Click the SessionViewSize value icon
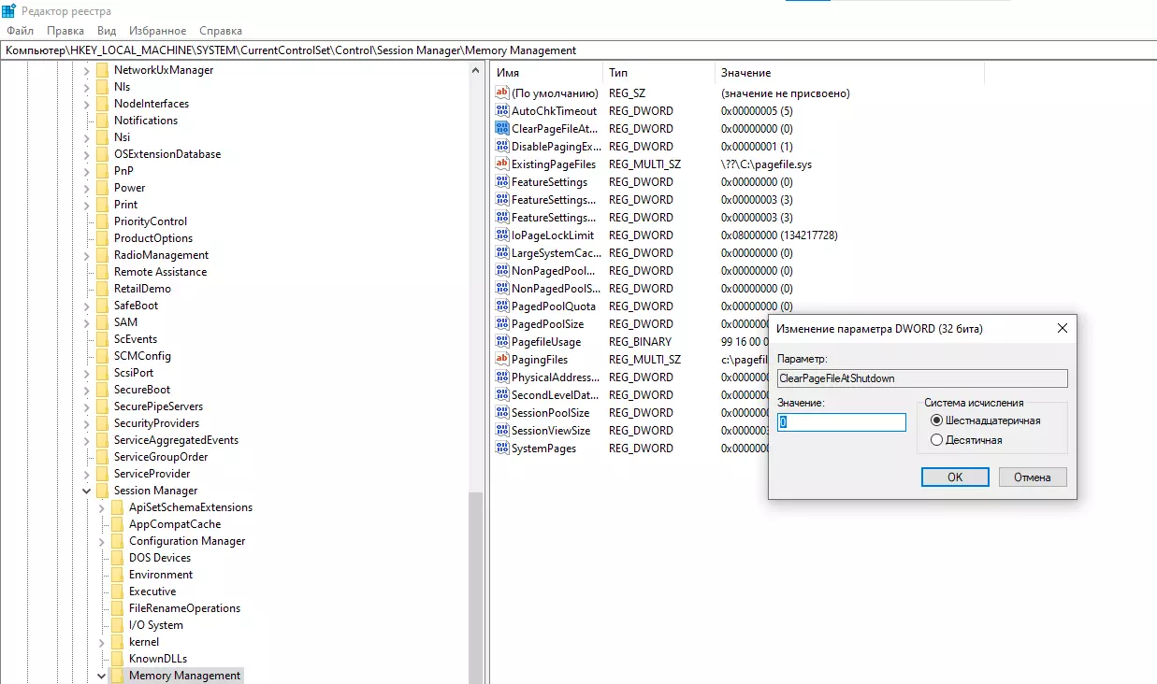1157x684 pixels. [501, 431]
